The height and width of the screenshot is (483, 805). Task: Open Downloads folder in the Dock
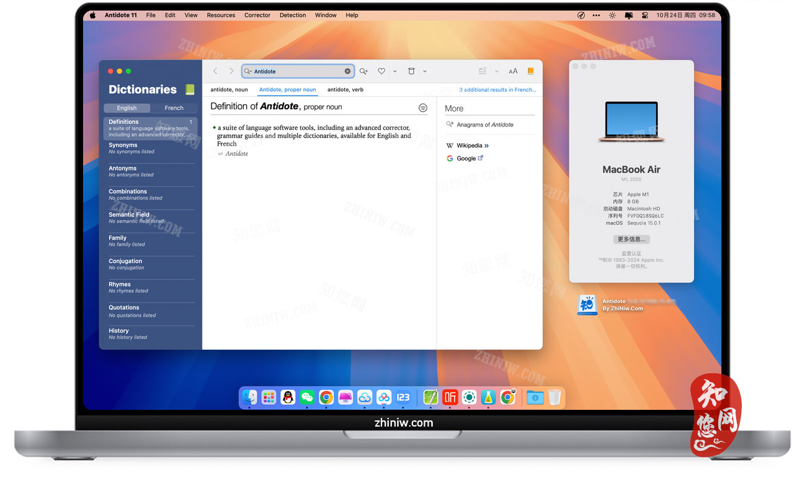tap(535, 397)
